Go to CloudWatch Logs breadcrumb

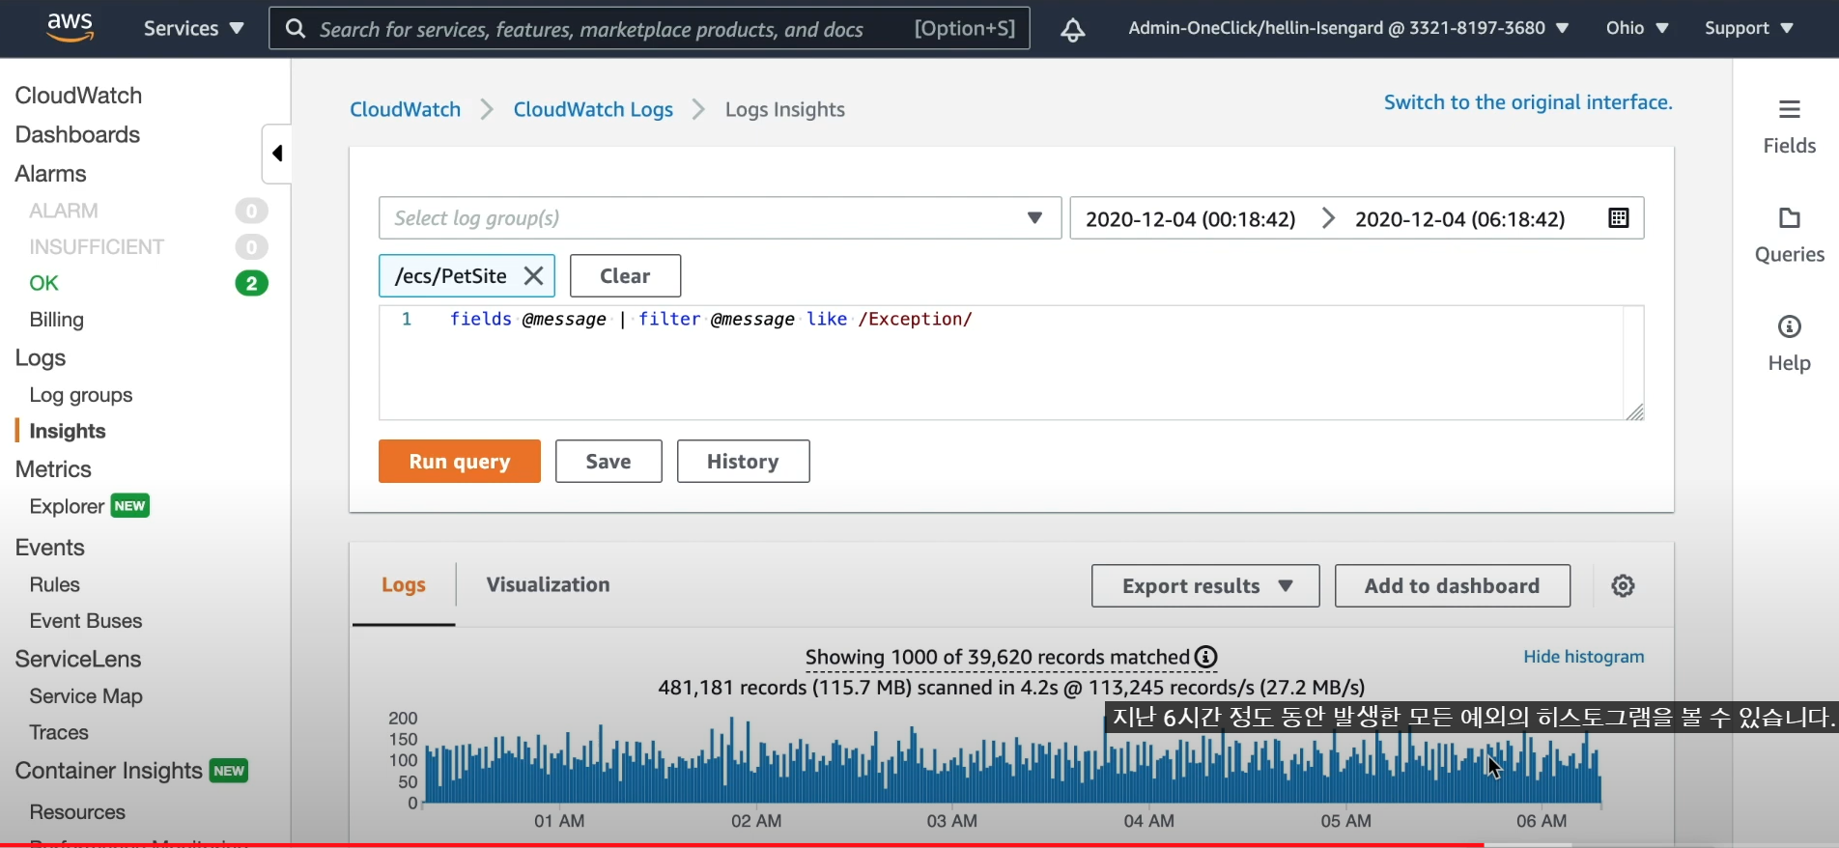pyautogui.click(x=593, y=109)
